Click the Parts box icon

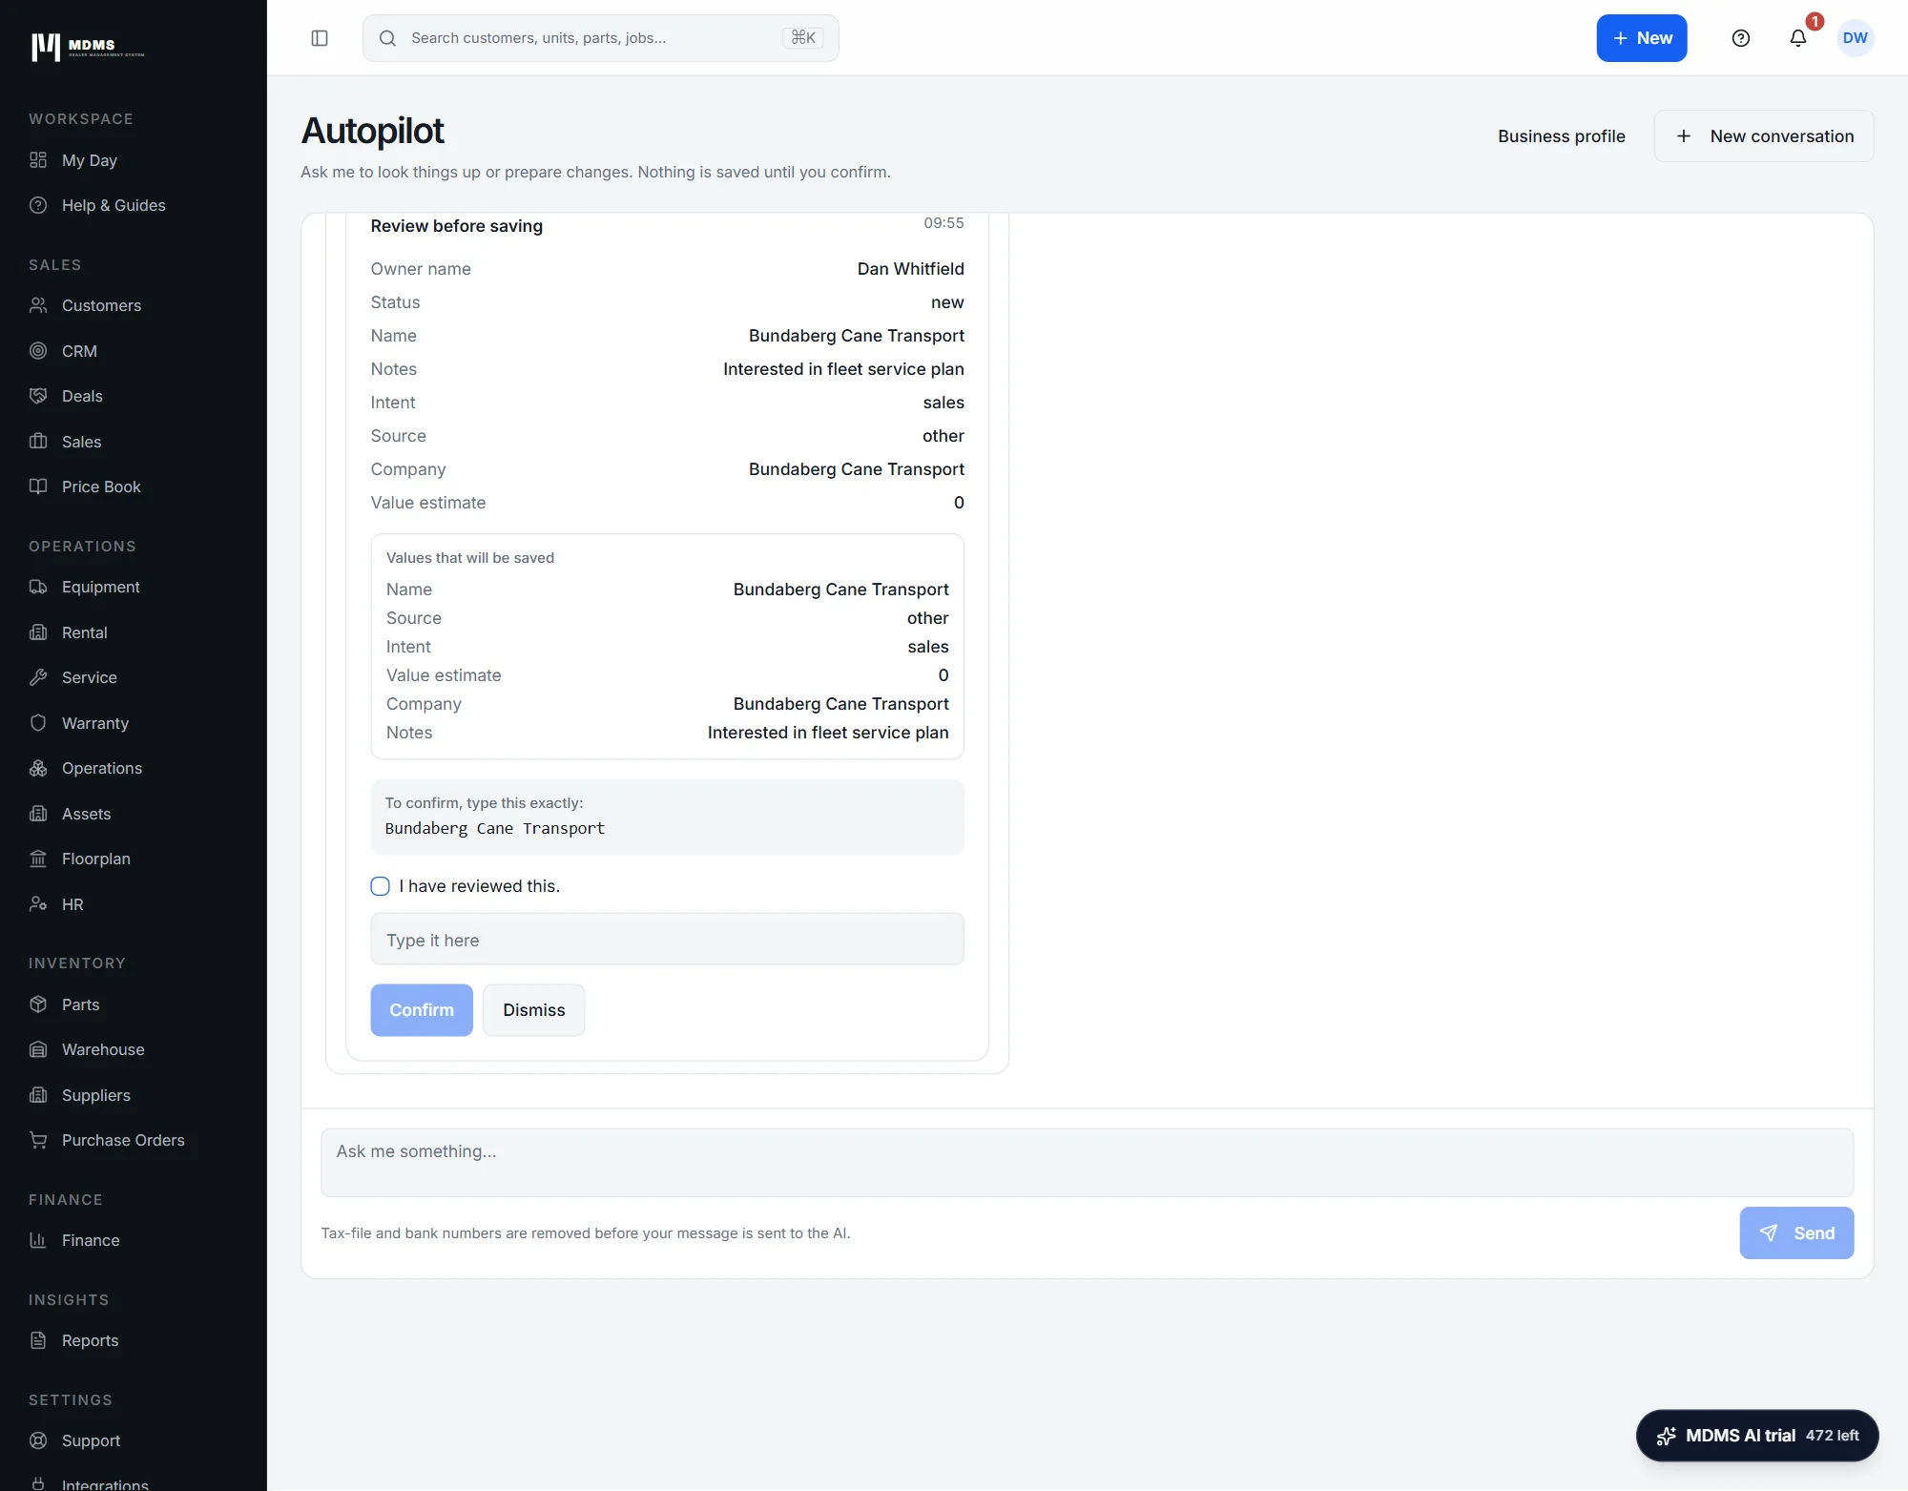point(38,1004)
